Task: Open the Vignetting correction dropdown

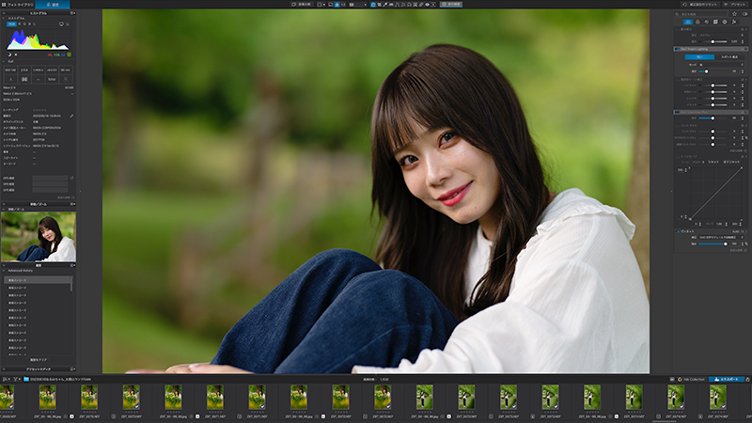Action: point(721,238)
